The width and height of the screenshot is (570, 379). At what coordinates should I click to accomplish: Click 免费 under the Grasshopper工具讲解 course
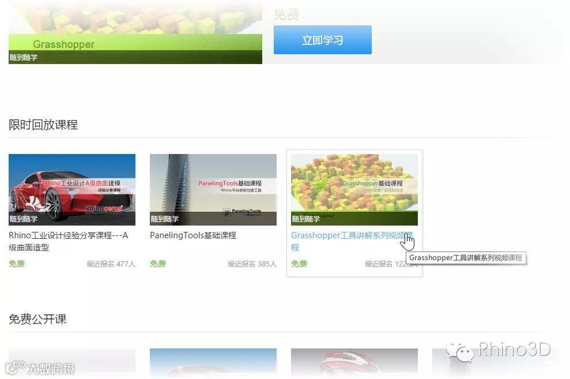tap(299, 264)
